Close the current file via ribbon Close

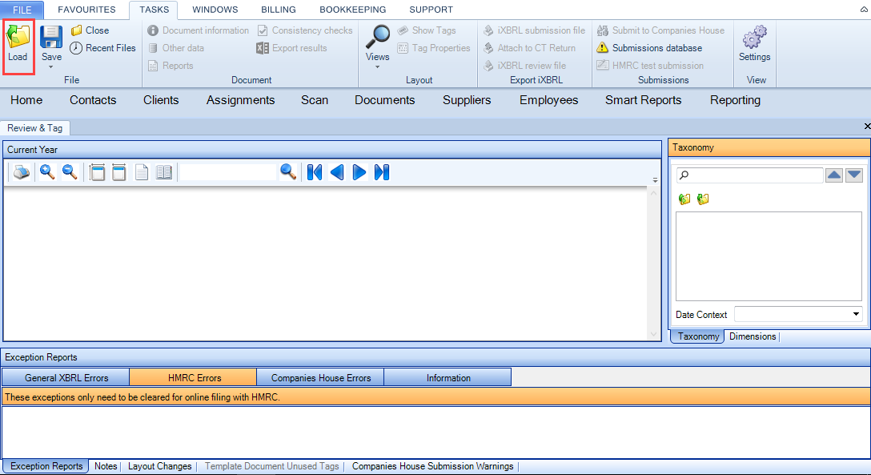pyautogui.click(x=90, y=30)
